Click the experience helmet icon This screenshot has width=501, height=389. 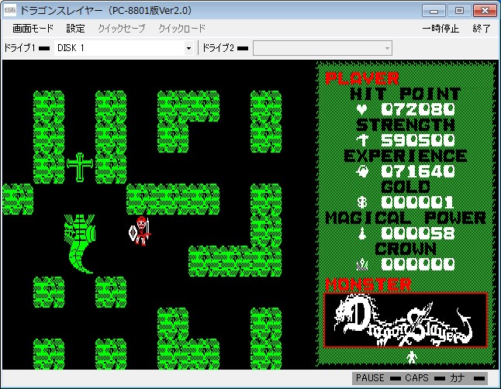tap(362, 171)
